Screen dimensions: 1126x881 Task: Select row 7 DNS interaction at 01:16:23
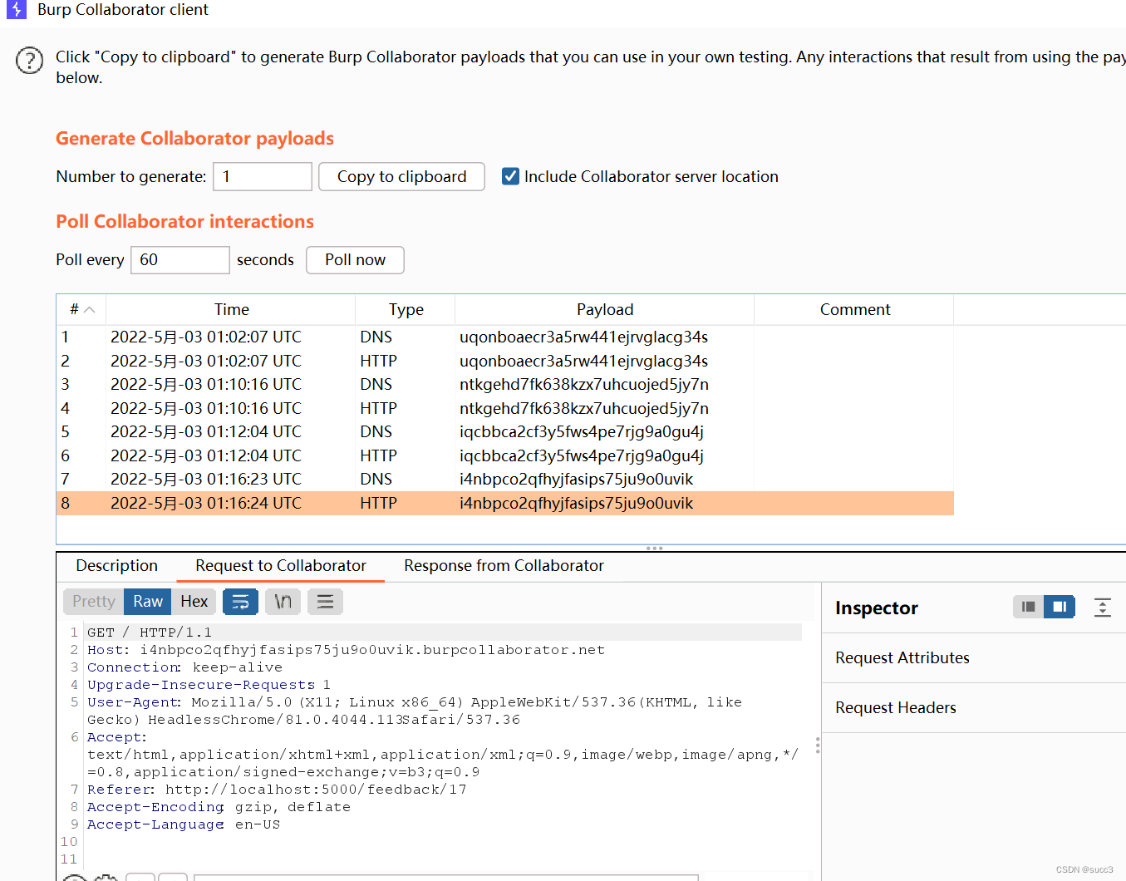pyautogui.click(x=505, y=479)
